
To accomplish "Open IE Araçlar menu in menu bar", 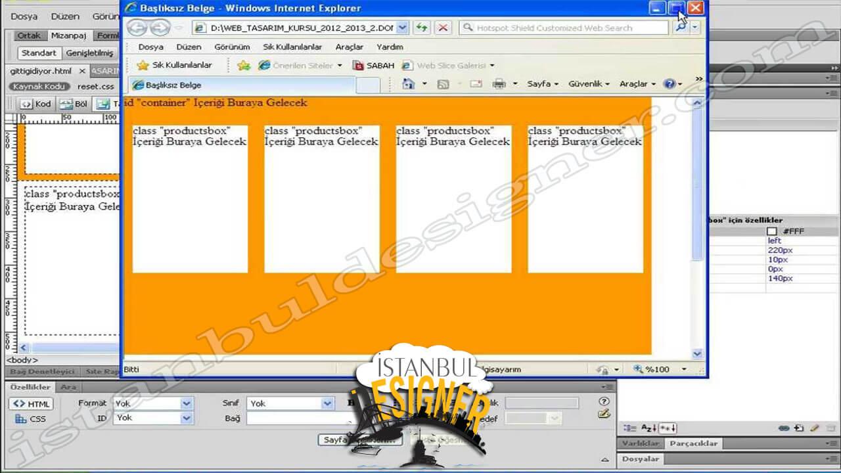I will click(x=349, y=47).
